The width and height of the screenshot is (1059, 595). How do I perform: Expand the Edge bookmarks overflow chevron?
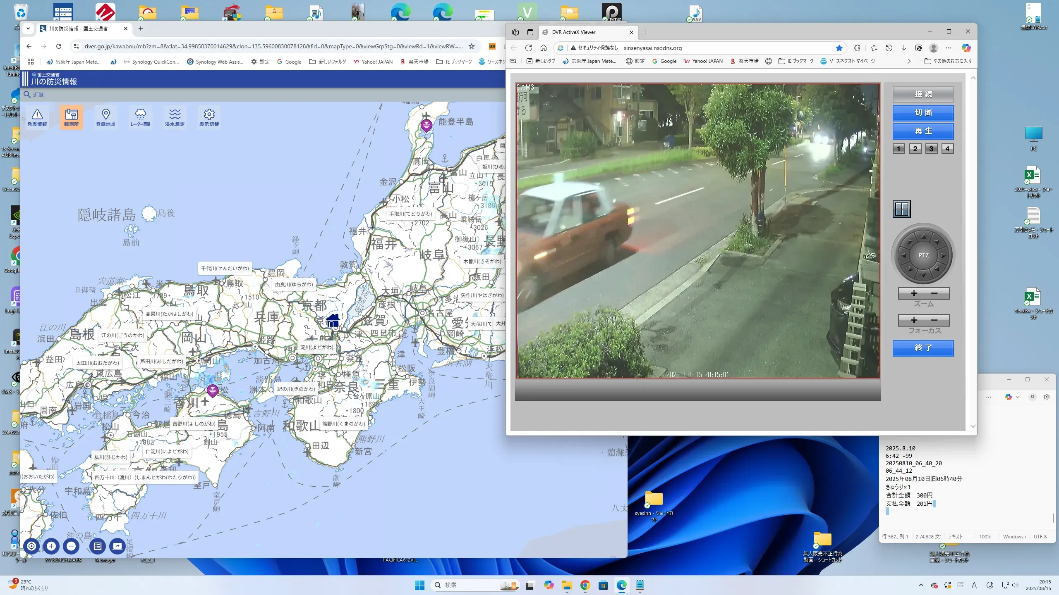coord(909,61)
